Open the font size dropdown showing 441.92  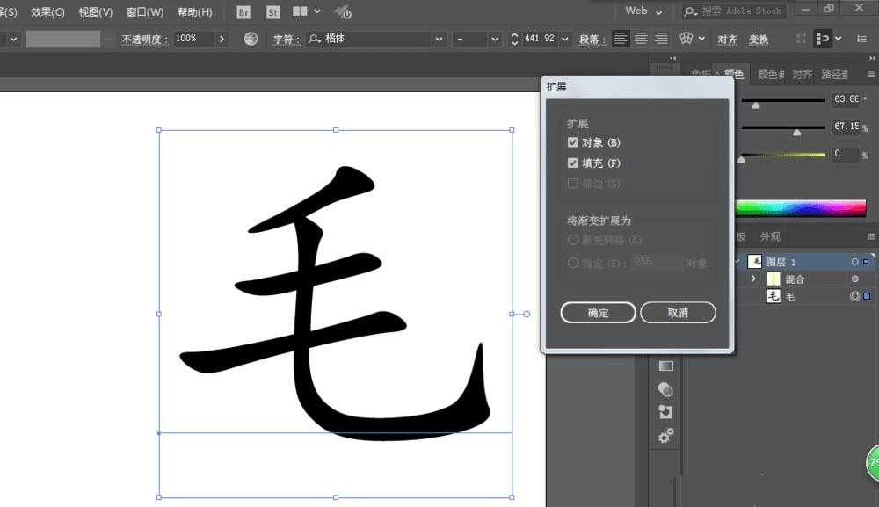[x=564, y=39]
